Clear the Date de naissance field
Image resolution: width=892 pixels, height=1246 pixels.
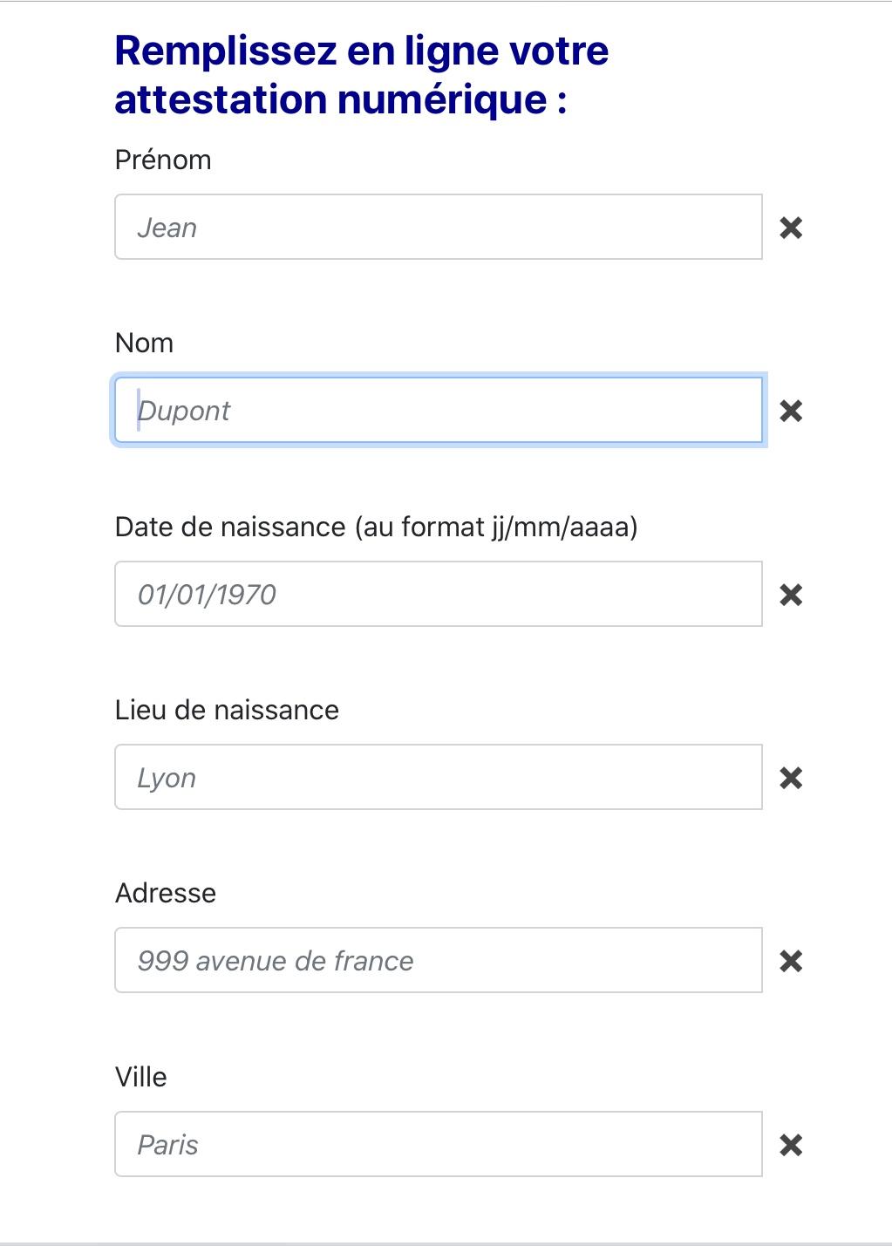coord(790,595)
